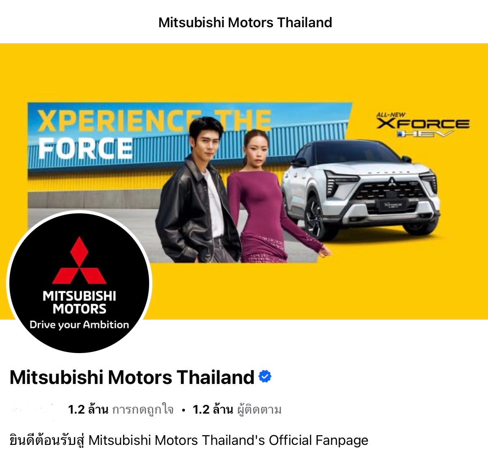The image size is (488, 464).
Task: Click the top header title Mitsubishi Motors Thailand
Action: [x=245, y=22]
